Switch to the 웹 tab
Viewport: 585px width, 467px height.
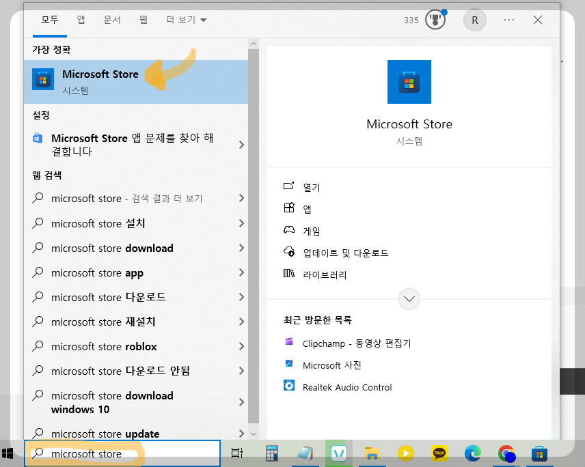(143, 20)
